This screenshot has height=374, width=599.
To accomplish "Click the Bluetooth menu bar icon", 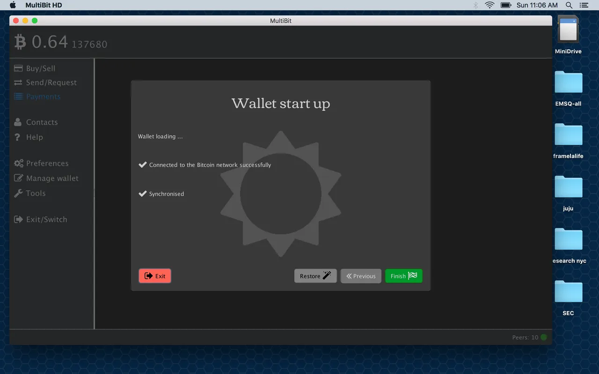I will click(x=475, y=5).
